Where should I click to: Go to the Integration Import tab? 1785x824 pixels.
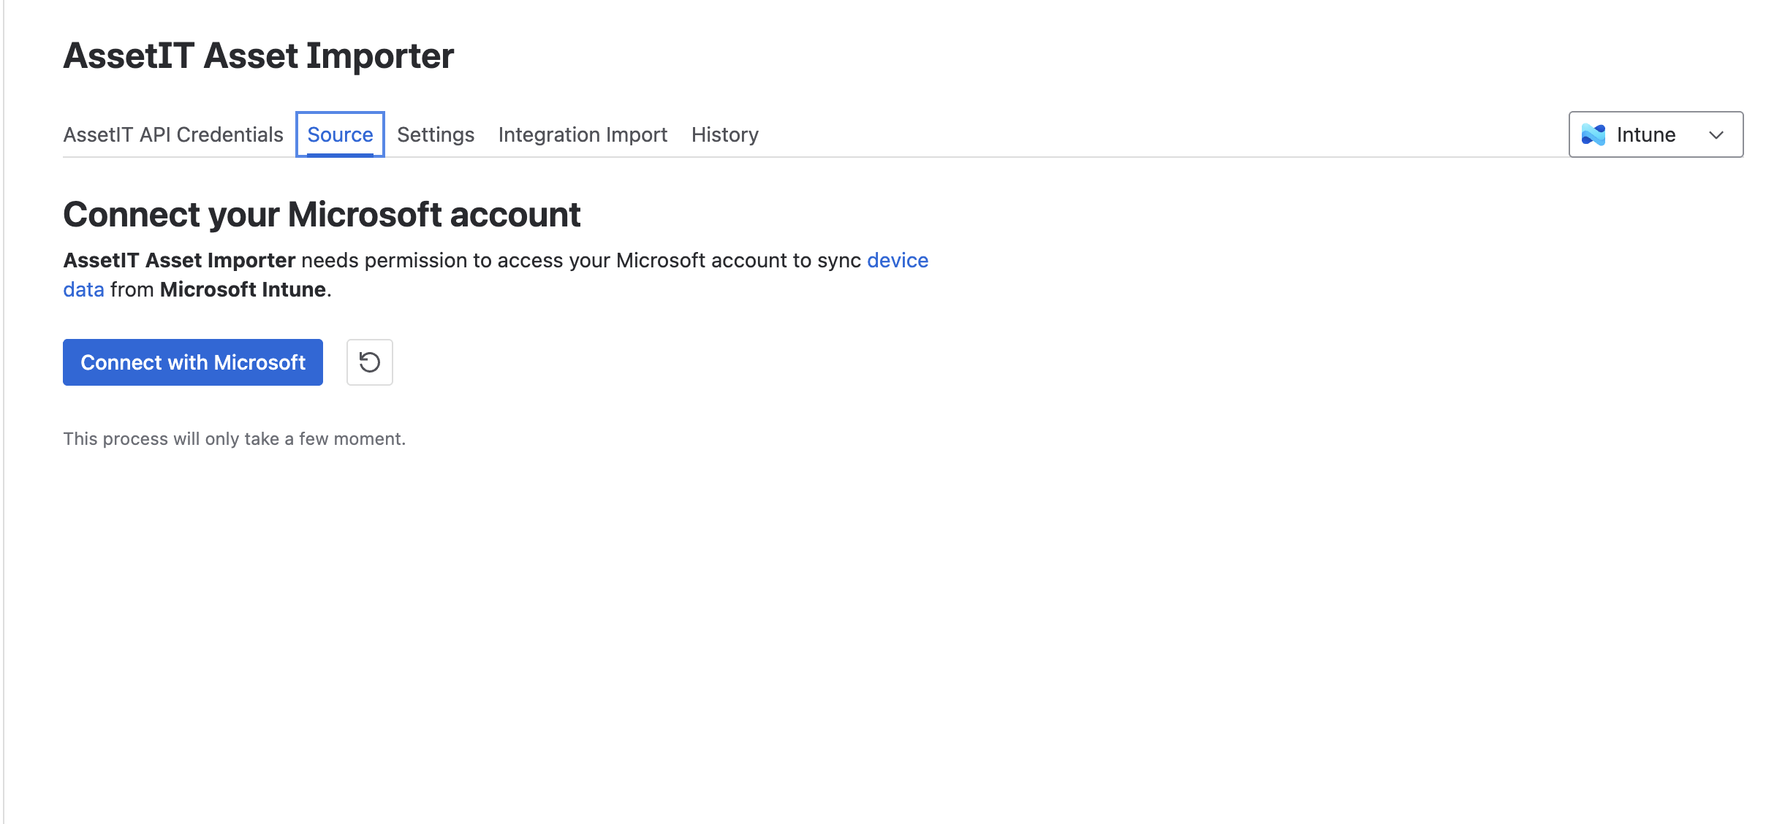pos(583,134)
